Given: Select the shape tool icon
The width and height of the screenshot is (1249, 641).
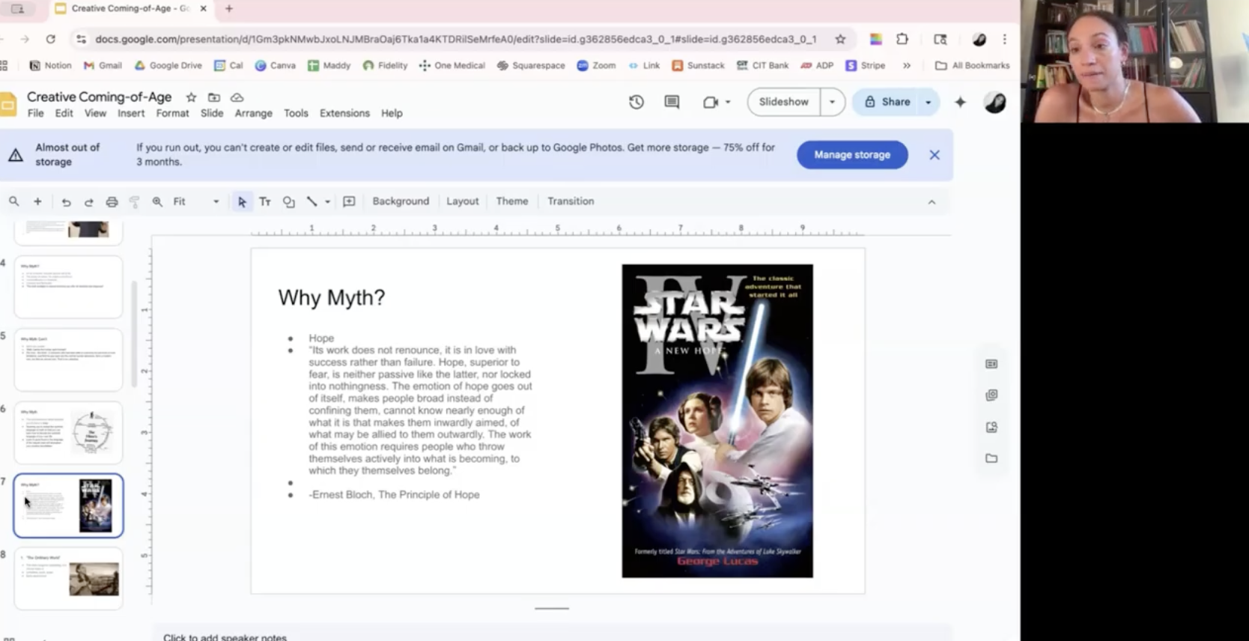Looking at the screenshot, I should [288, 202].
